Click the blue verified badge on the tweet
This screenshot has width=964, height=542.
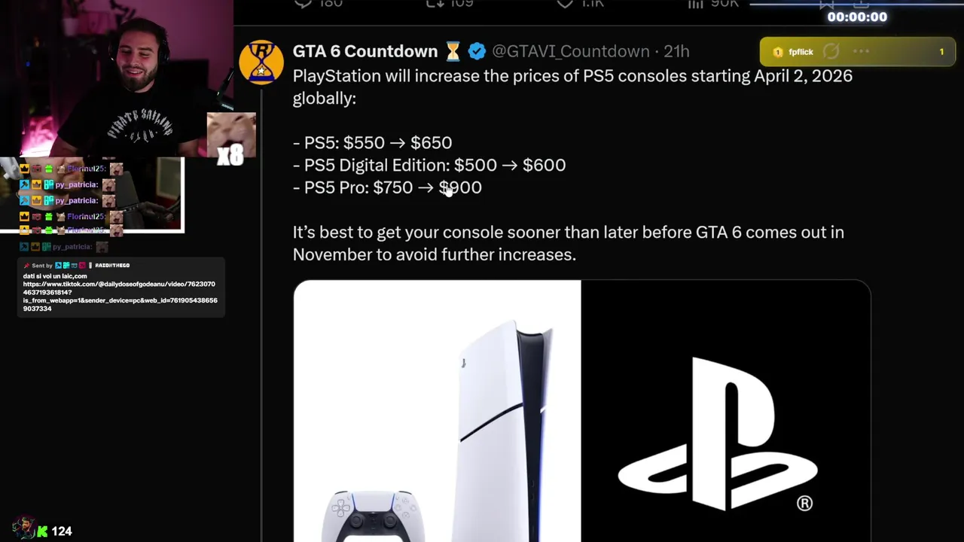[x=477, y=51]
